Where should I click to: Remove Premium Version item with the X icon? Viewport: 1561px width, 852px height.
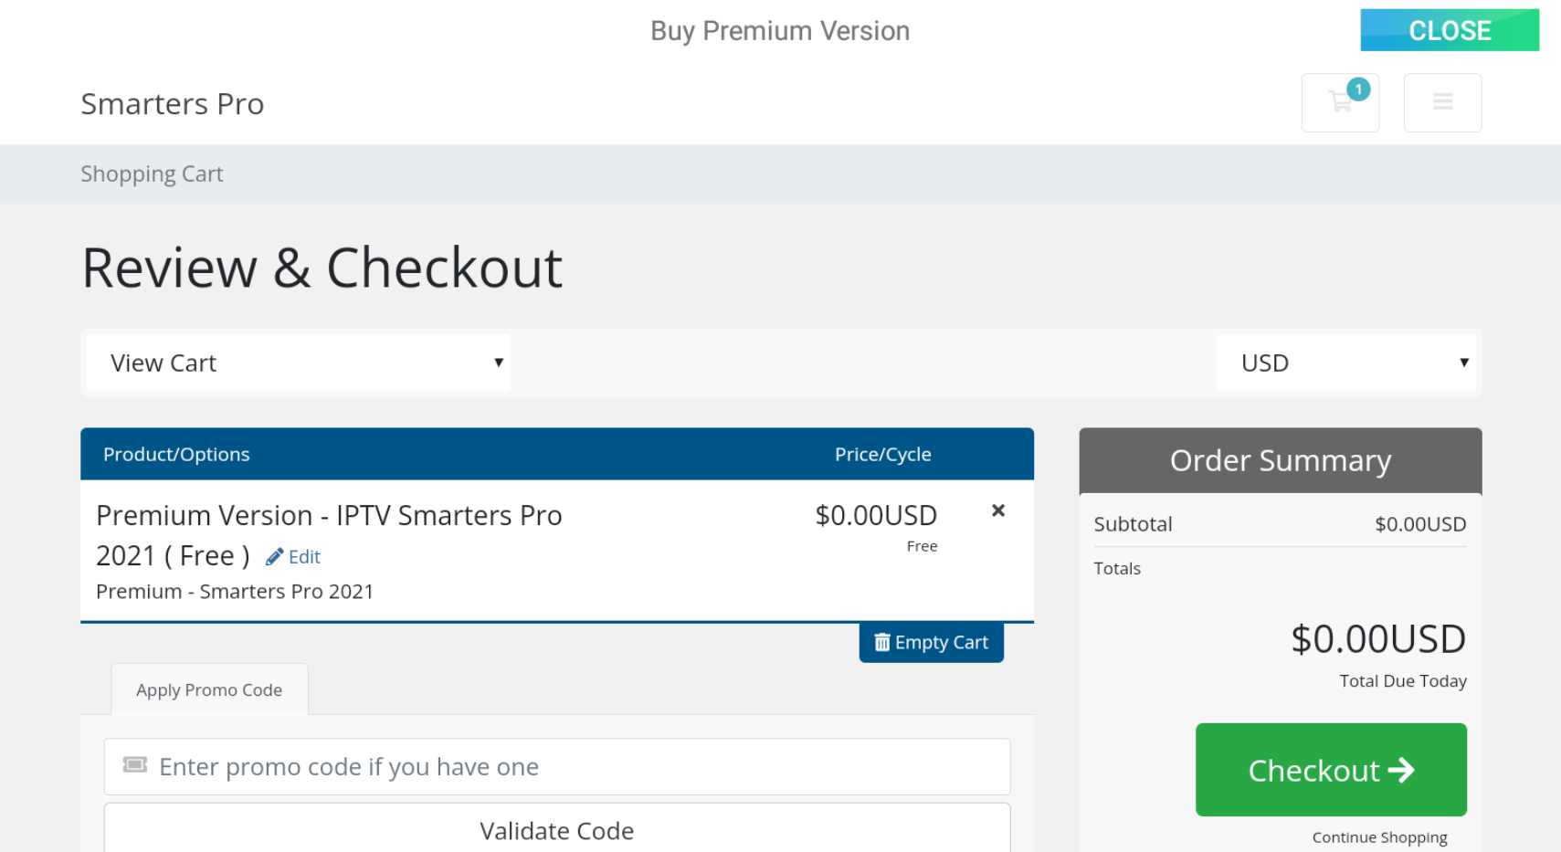(998, 510)
